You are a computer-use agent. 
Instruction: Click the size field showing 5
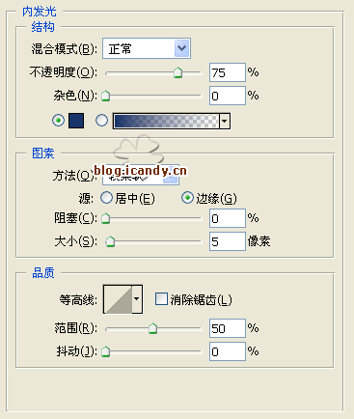[228, 241]
